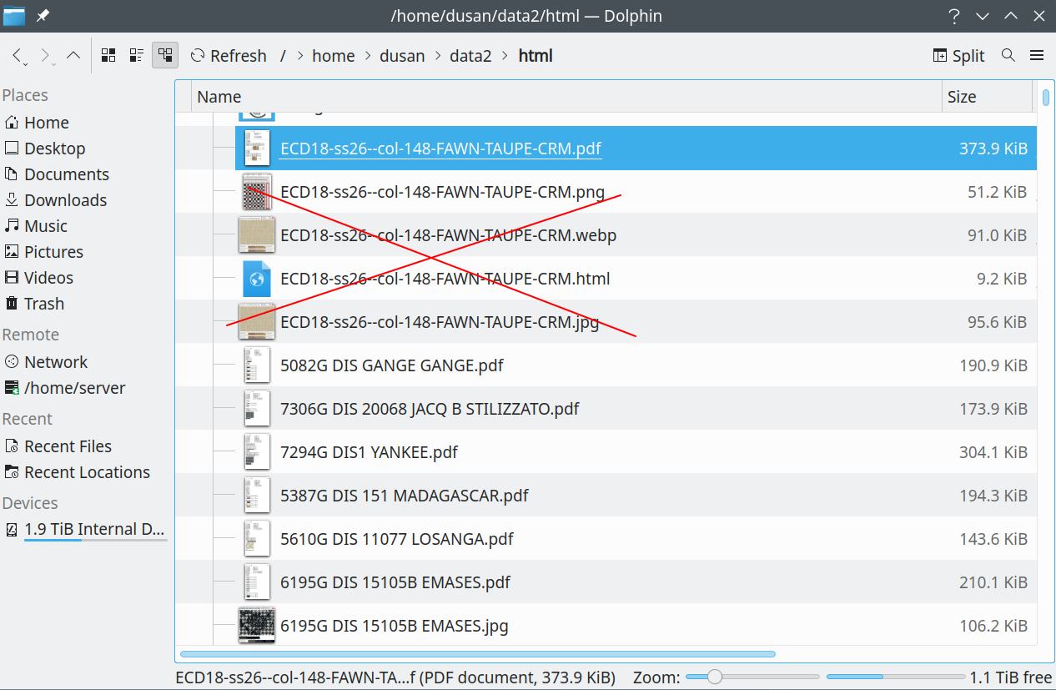The height and width of the screenshot is (690, 1056).
Task: Switch to Compact view mode
Action: 137,56
